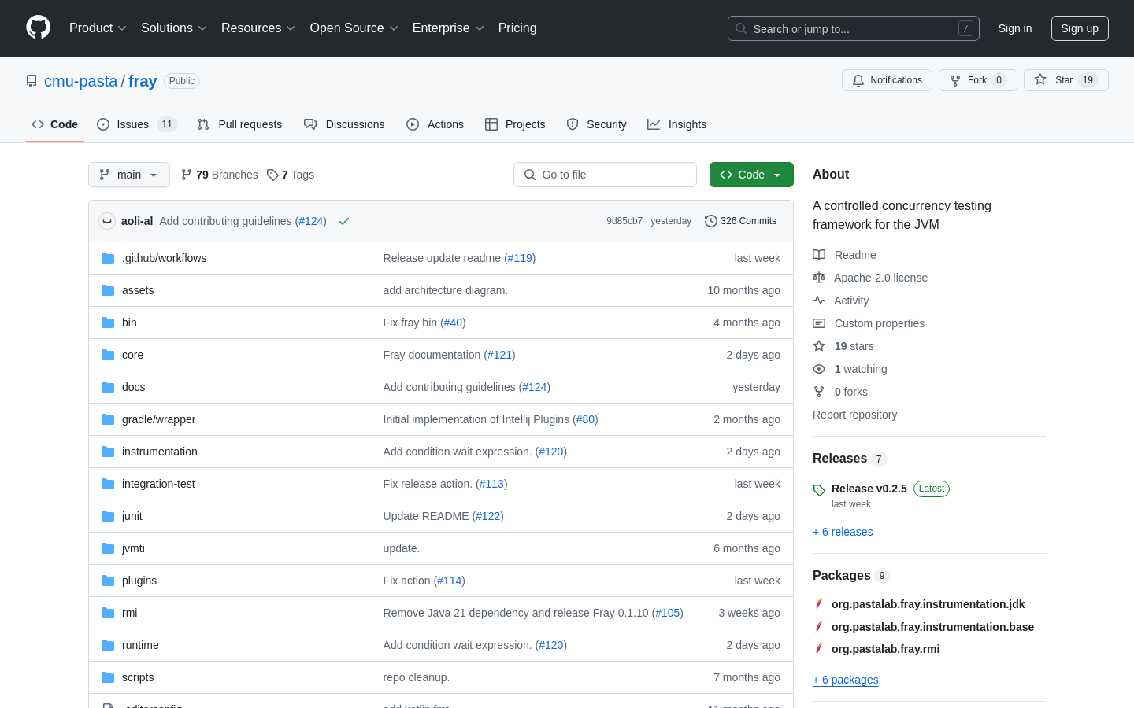This screenshot has height=708, width=1134.
Task: Open the scripts folder
Action: coord(138,677)
